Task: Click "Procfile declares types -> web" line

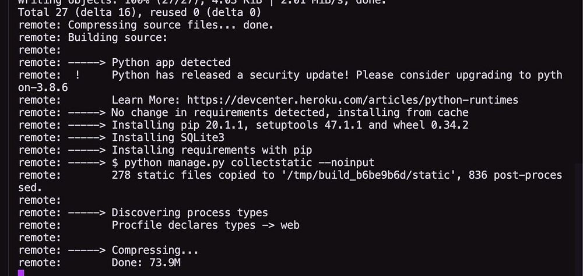Action: point(205,225)
